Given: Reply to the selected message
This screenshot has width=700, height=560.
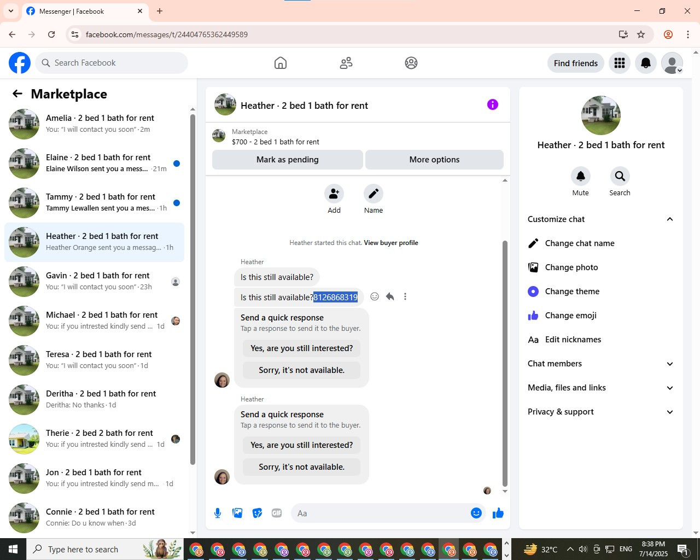Looking at the screenshot, I should 390,296.
